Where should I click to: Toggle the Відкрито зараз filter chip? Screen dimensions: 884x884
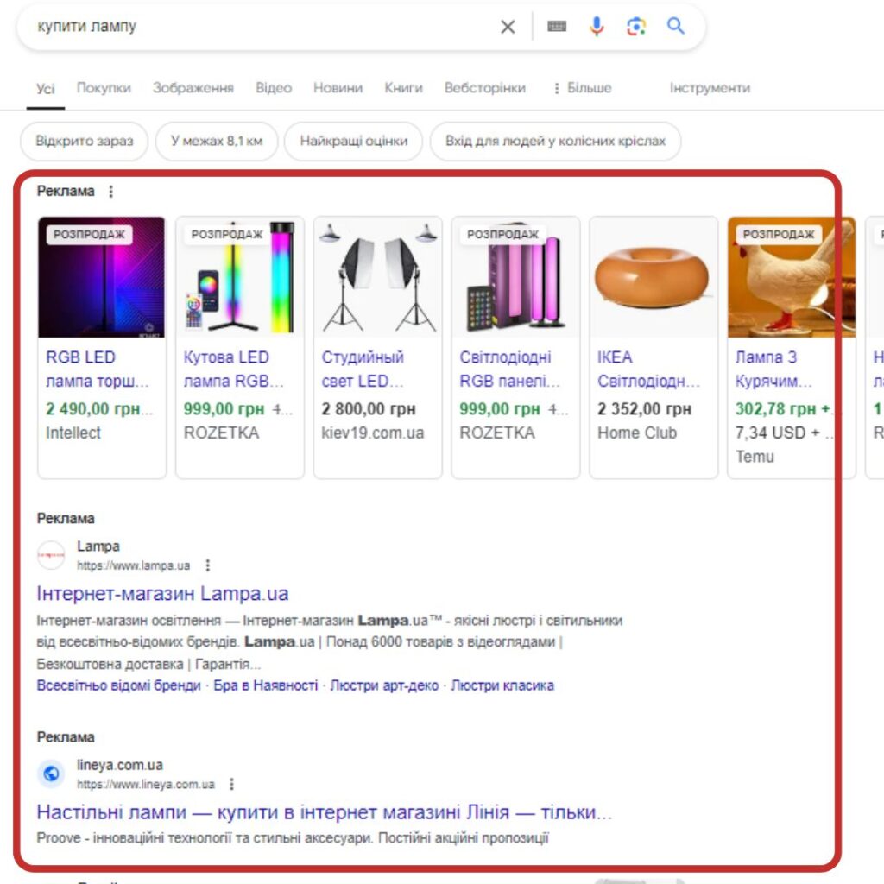pos(83,141)
